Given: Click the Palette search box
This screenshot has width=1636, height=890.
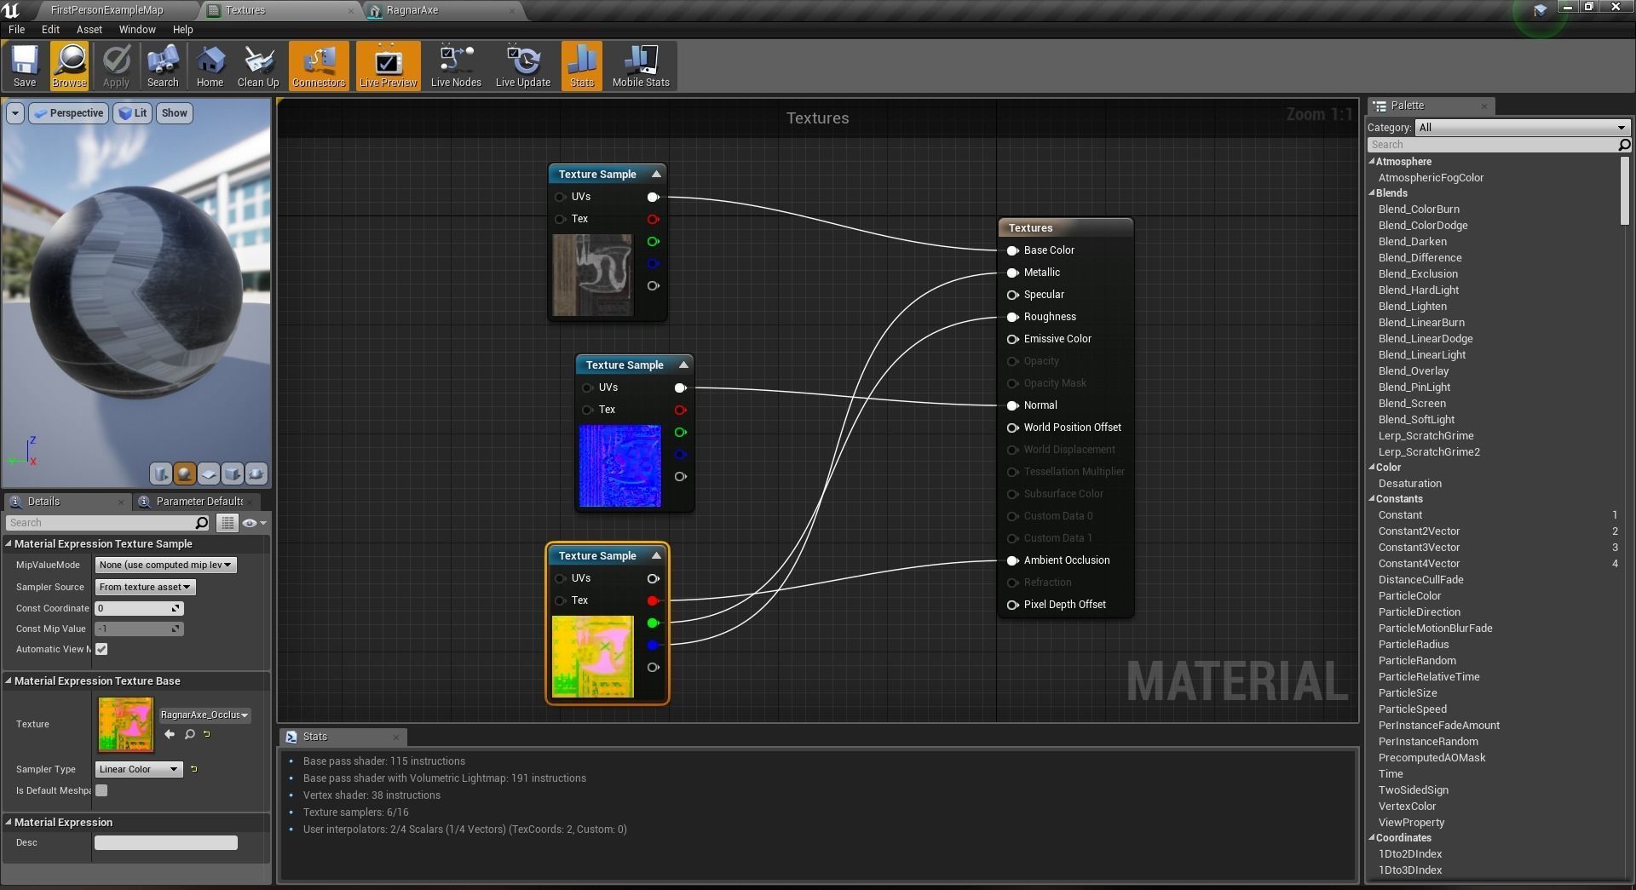Looking at the screenshot, I should click(x=1493, y=145).
